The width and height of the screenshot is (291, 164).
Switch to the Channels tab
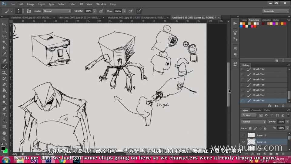256,110
